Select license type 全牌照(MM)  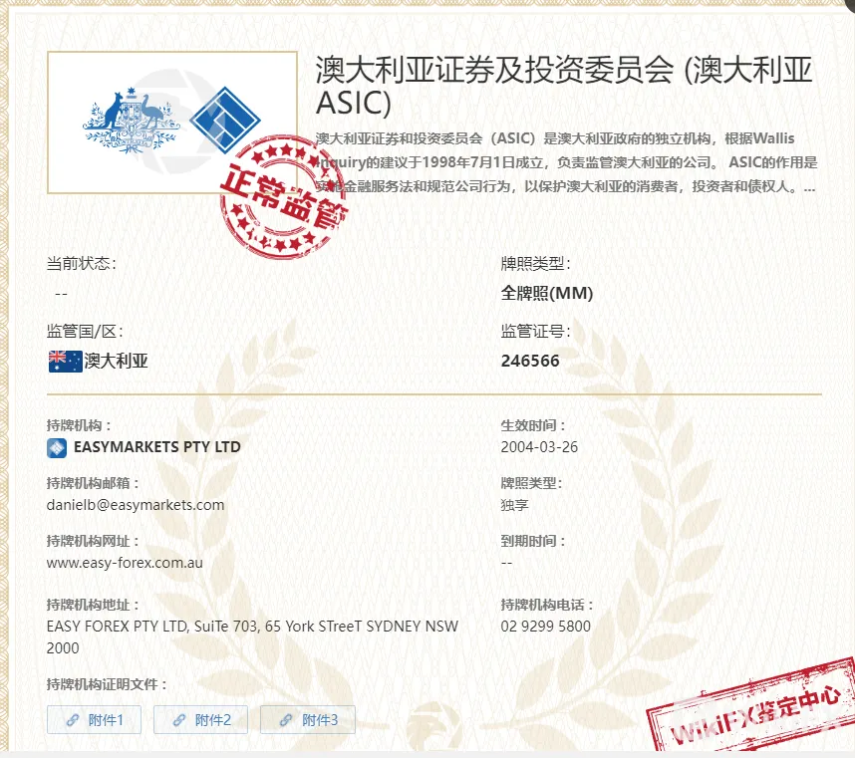[547, 293]
